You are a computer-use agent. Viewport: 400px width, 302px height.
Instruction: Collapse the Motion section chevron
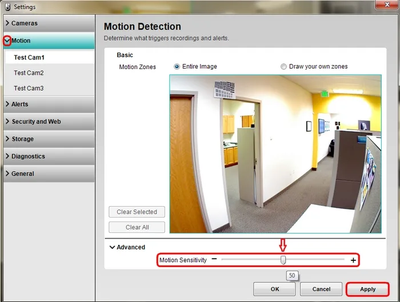(7, 41)
